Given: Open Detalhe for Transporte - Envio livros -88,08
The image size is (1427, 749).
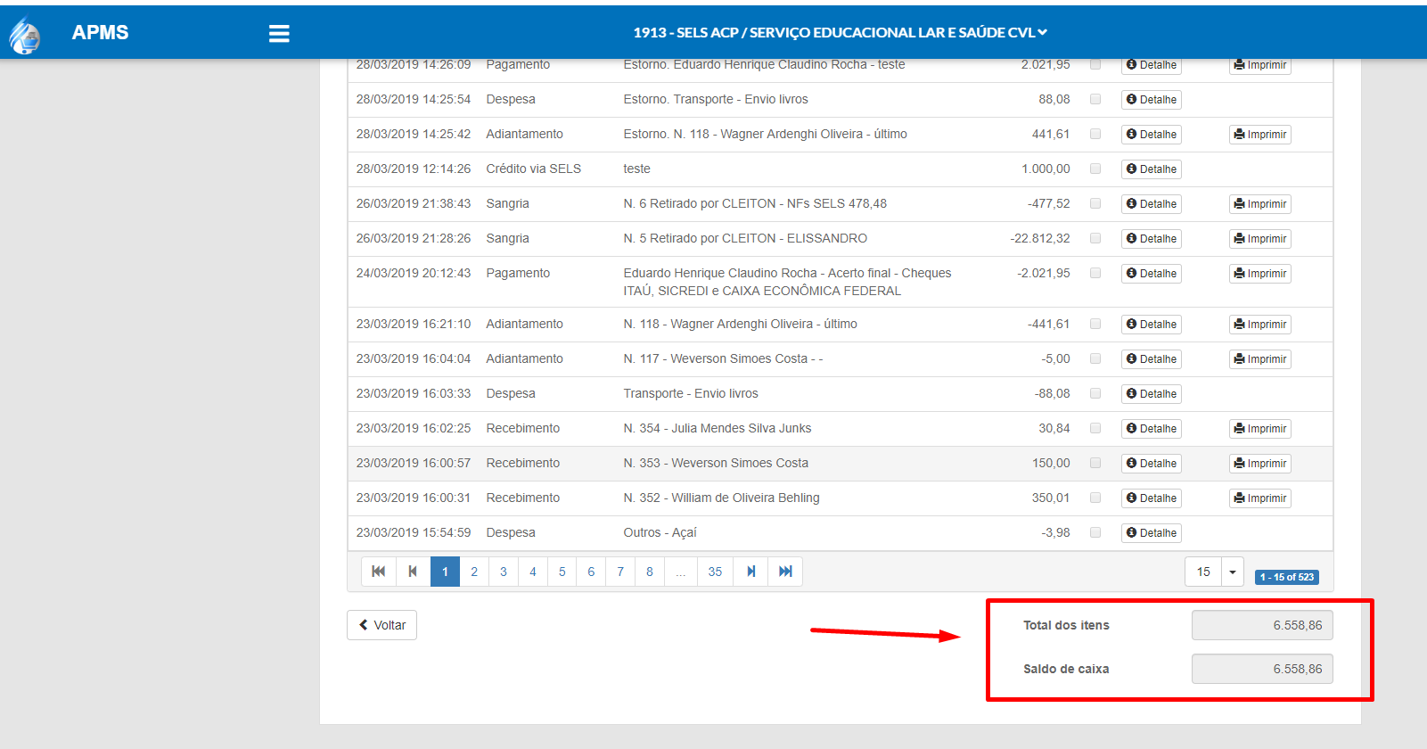Looking at the screenshot, I should 1152,394.
